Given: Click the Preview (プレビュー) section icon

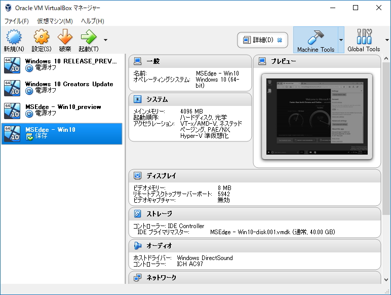Looking at the screenshot, I should point(262,61).
